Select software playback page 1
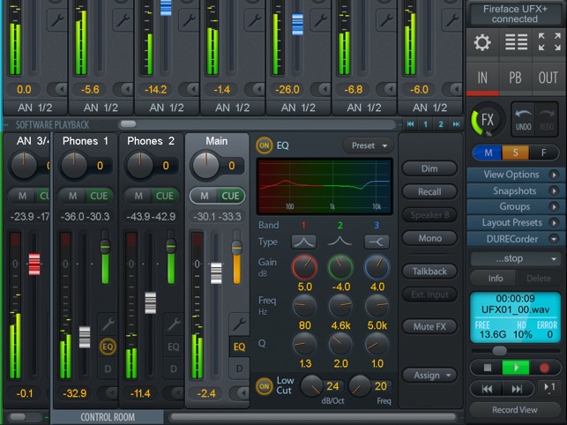This screenshot has width=567, height=425. point(426,124)
